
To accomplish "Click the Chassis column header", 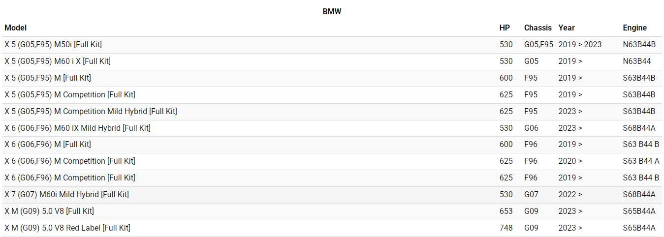I will coord(538,28).
